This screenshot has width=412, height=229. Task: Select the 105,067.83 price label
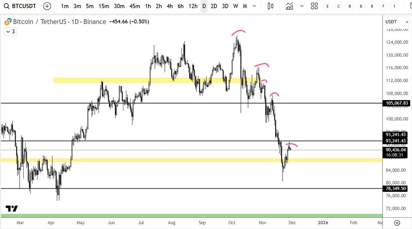[x=397, y=103]
